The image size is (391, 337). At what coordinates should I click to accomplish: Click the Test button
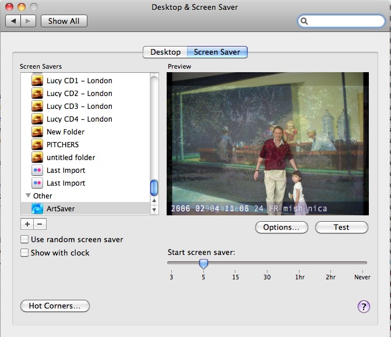coord(341,228)
